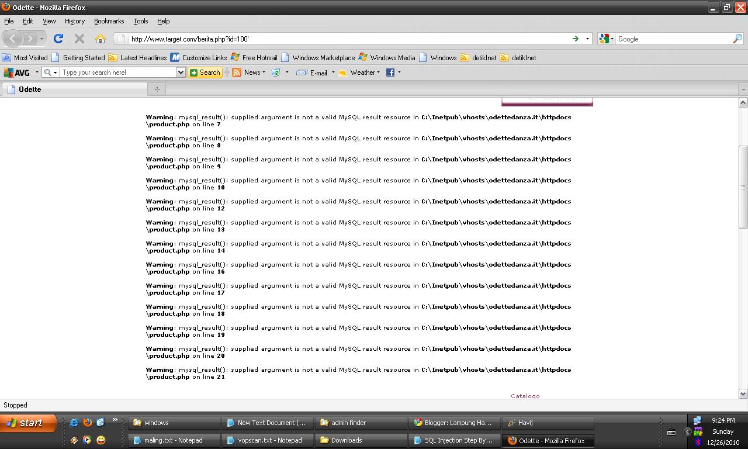
Task: Open the Tools menu
Action: pos(140,21)
